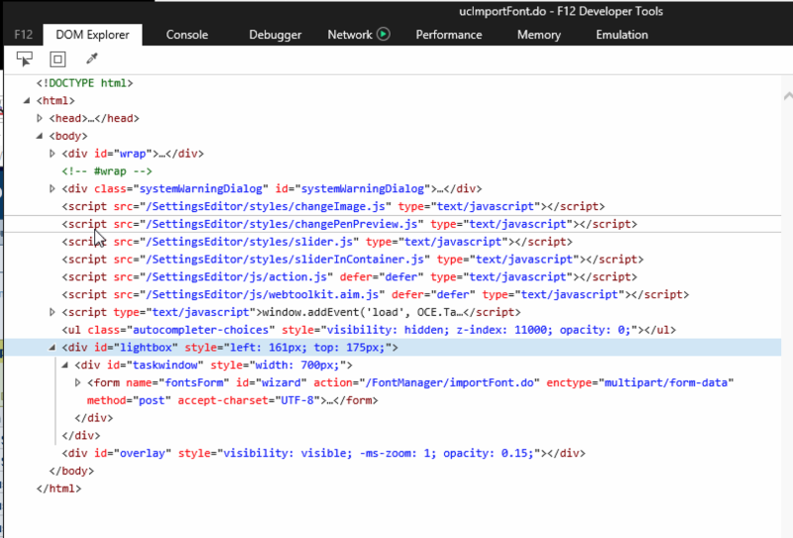Open the F12 tab
793x538 pixels.
coord(23,35)
